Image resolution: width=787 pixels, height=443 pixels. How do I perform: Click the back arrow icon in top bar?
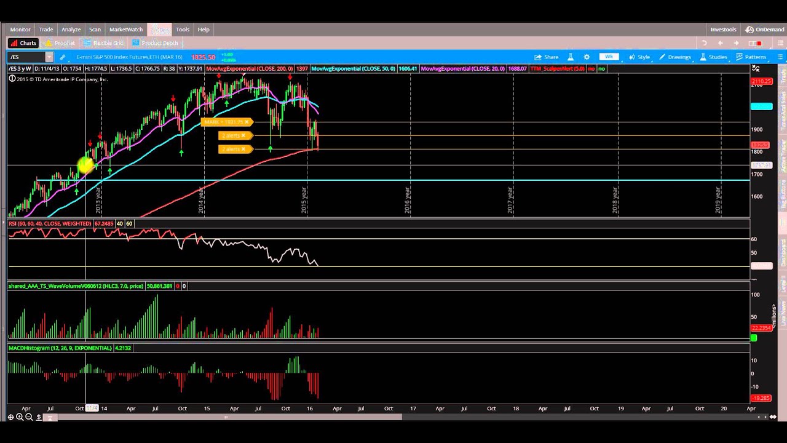721,43
